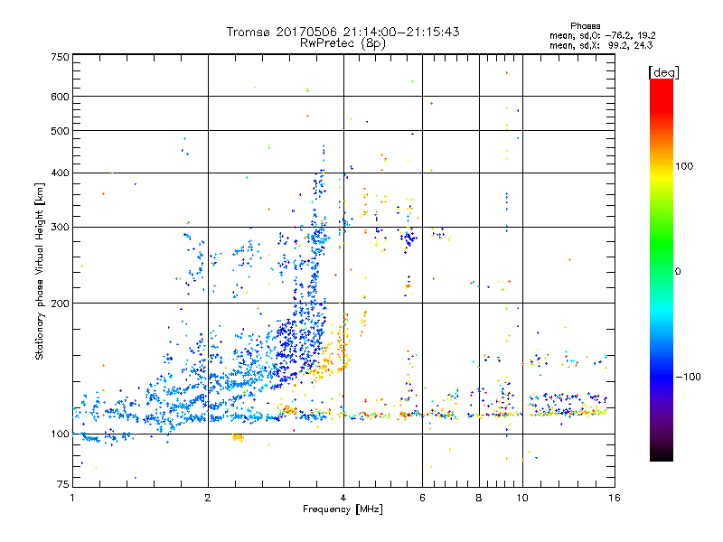The width and height of the screenshot is (723, 542).
Task: Click the x-axis tick label '2'
Action: (208, 498)
